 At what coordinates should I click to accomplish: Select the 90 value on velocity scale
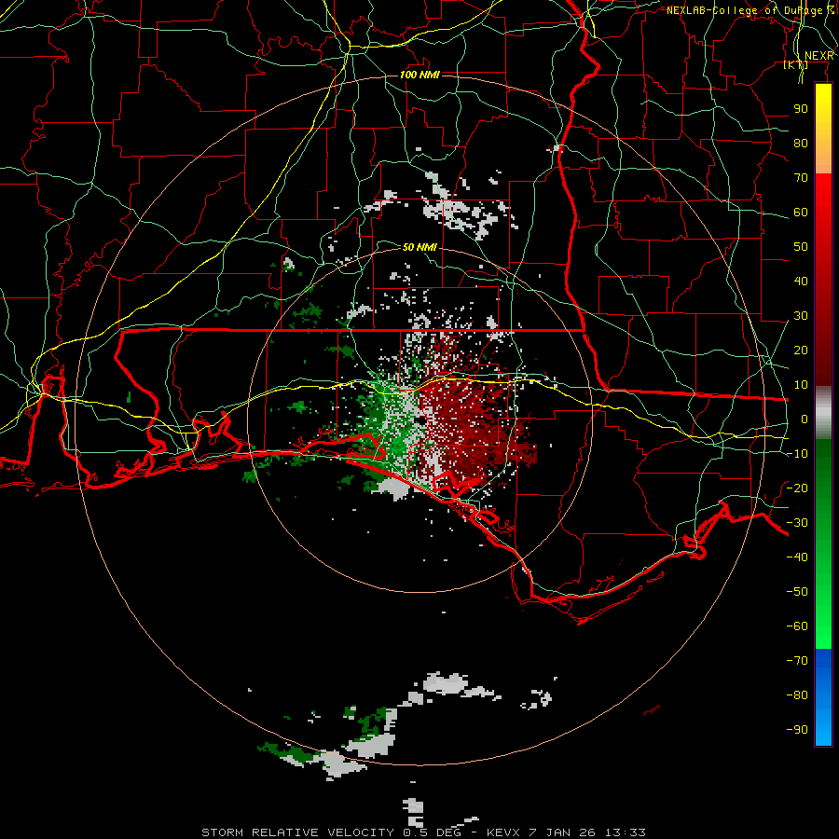click(x=801, y=109)
